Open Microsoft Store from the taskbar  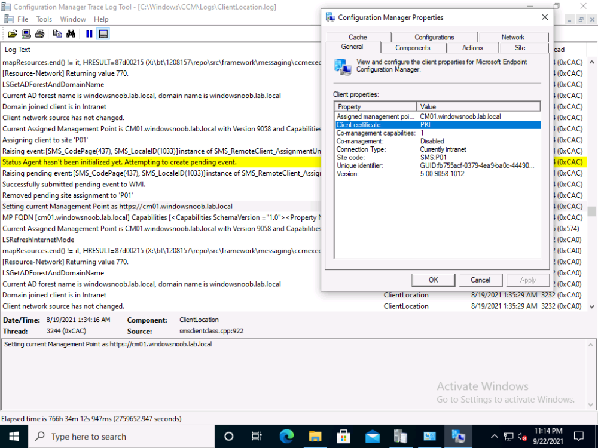click(344, 437)
